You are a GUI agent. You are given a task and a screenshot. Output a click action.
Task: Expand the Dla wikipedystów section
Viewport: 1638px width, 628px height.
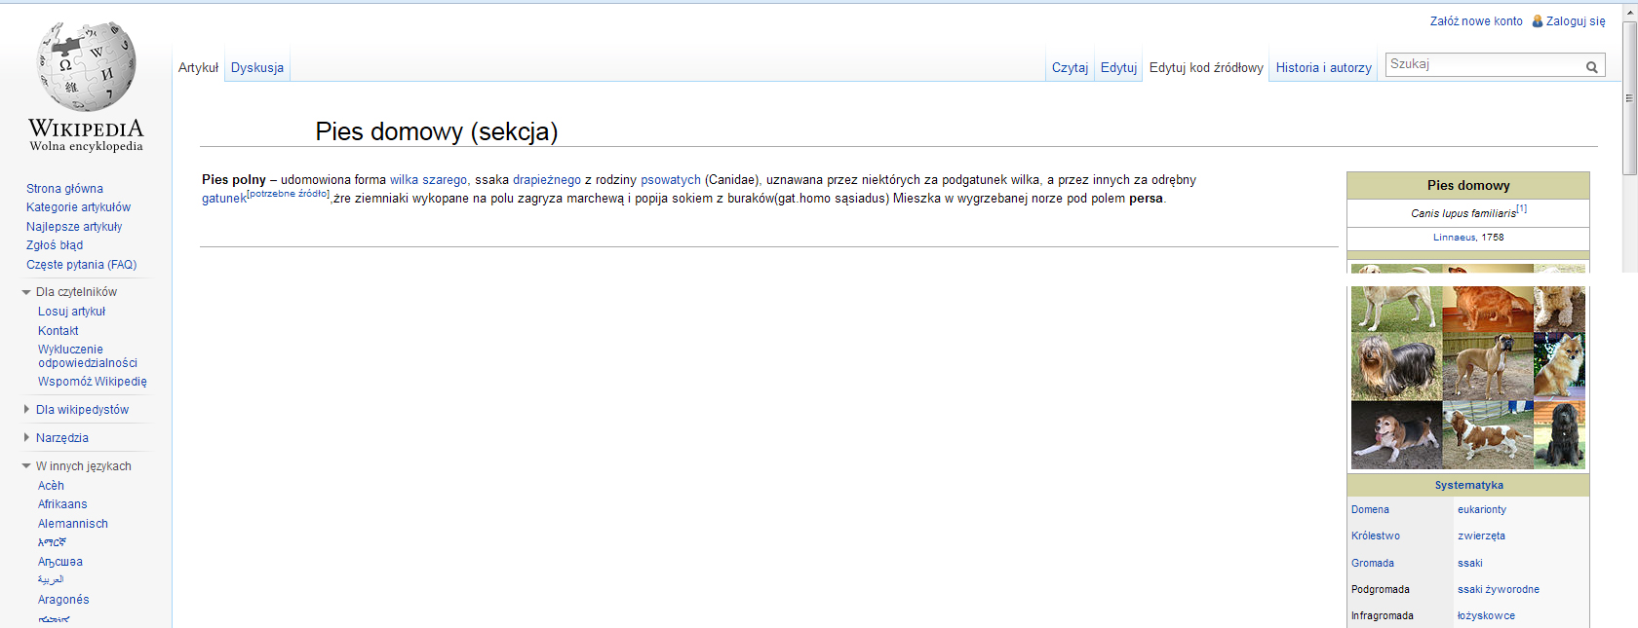(x=26, y=410)
